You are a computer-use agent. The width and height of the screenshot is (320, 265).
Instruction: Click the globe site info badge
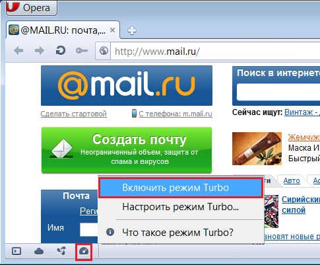[104, 51]
